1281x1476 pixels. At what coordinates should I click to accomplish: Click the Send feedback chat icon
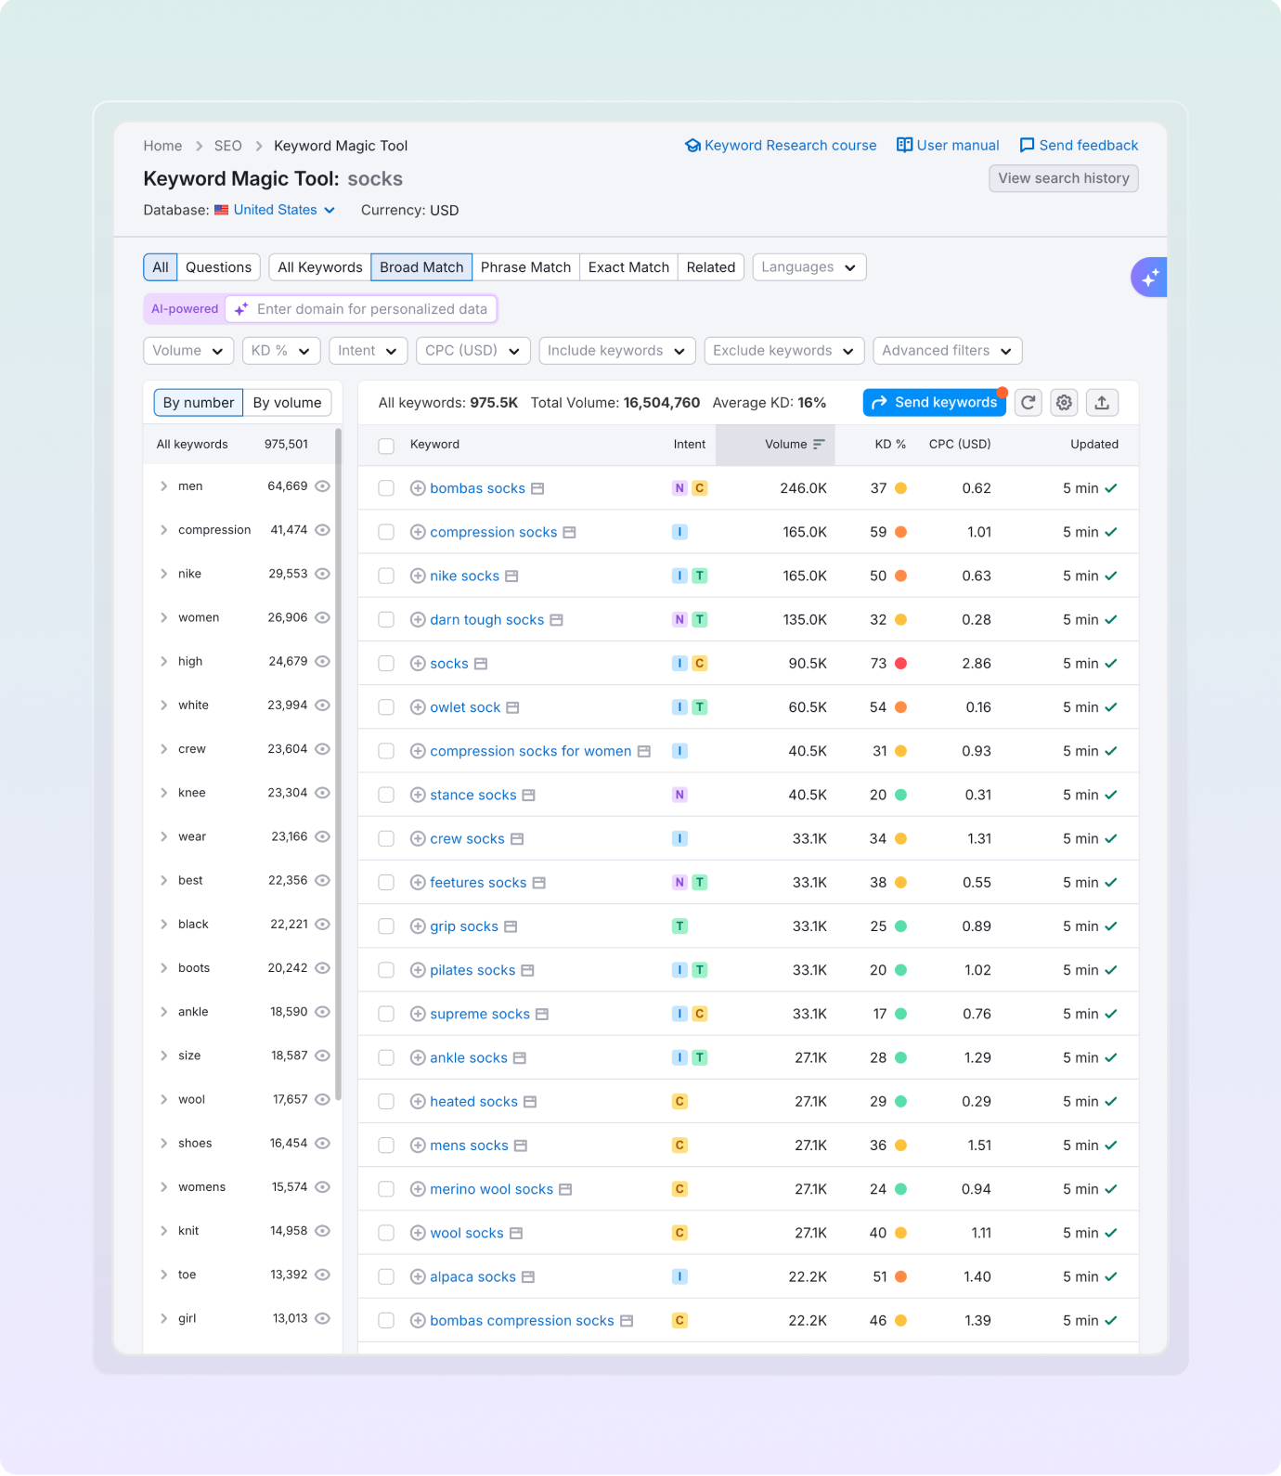pos(1027,146)
